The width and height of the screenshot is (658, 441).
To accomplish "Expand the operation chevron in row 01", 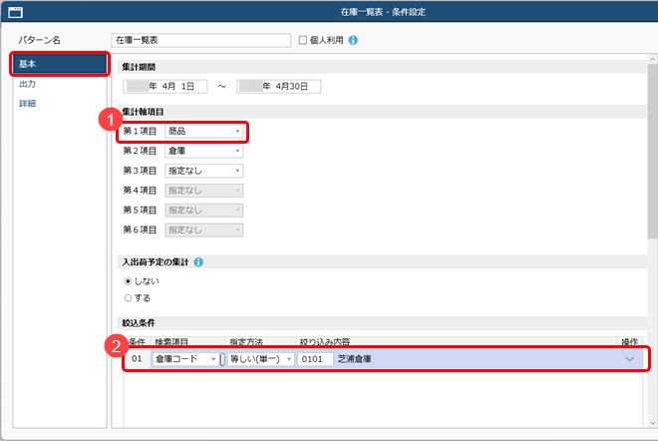I will point(629,359).
